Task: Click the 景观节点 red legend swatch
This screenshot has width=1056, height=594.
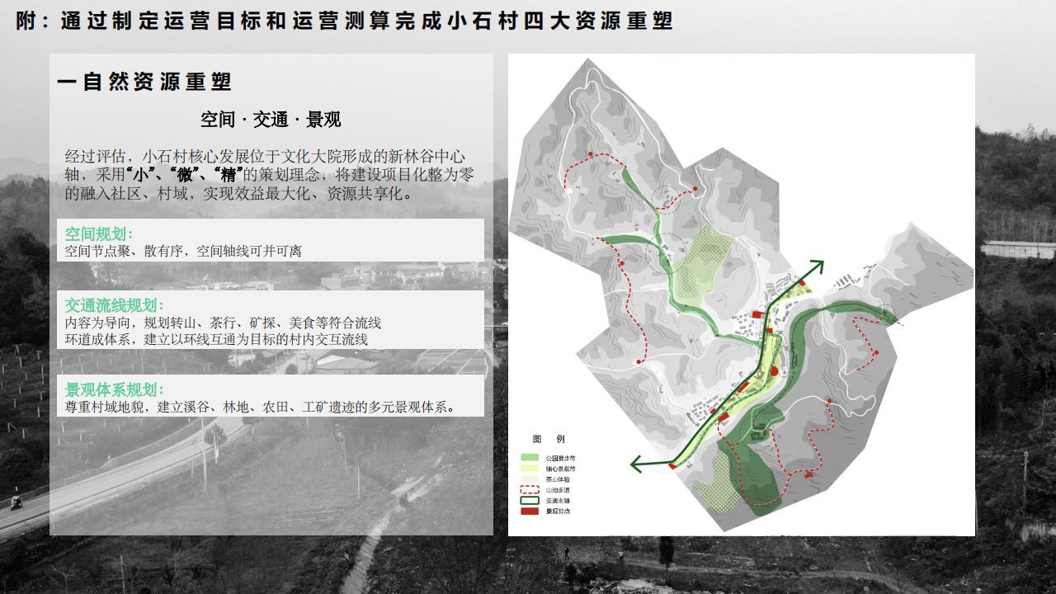Action: (530, 511)
